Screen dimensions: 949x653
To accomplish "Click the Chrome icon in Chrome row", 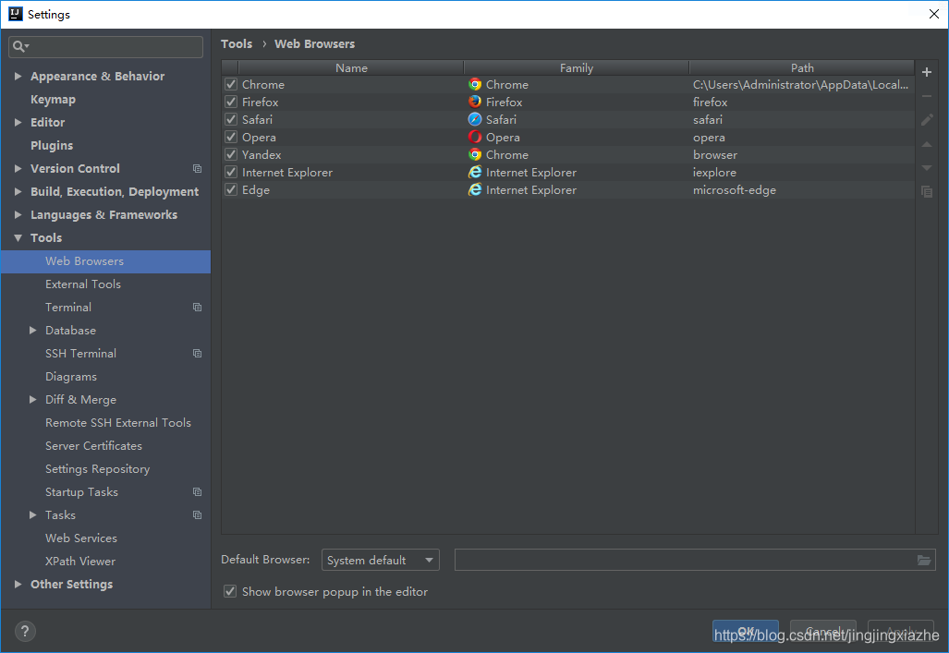I will click(475, 85).
